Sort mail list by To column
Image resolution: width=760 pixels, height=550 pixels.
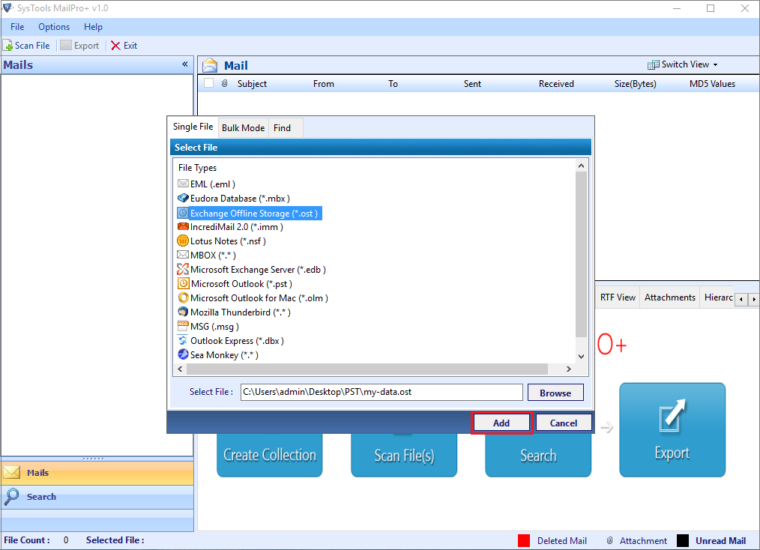pyautogui.click(x=393, y=84)
